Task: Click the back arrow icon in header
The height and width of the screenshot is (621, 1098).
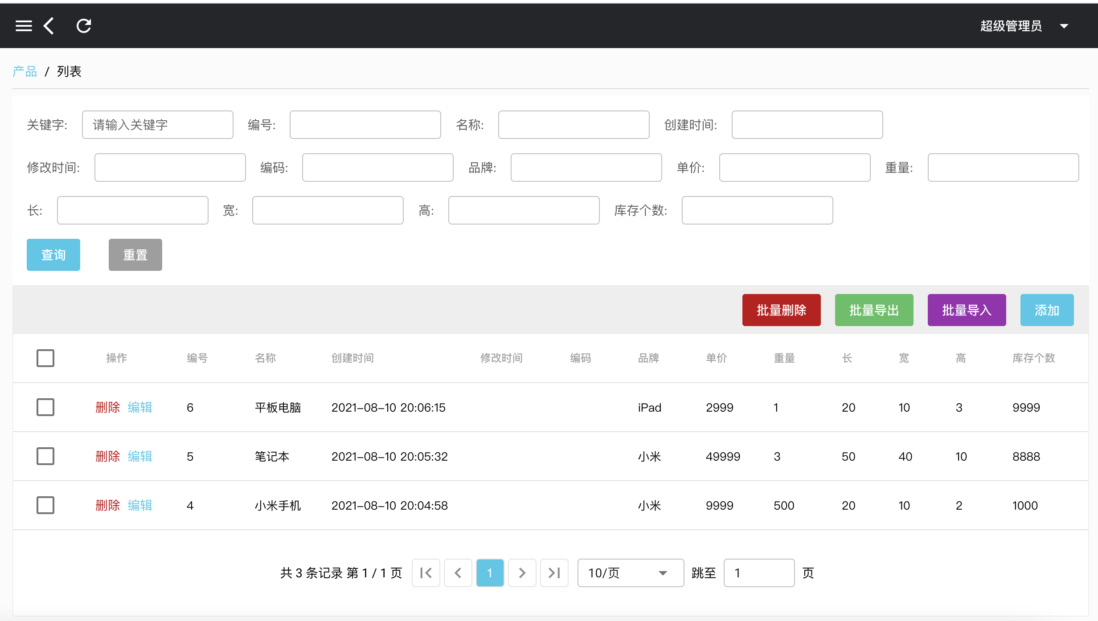Action: point(49,26)
